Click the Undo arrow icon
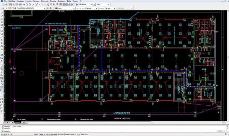 [x=37, y=4]
